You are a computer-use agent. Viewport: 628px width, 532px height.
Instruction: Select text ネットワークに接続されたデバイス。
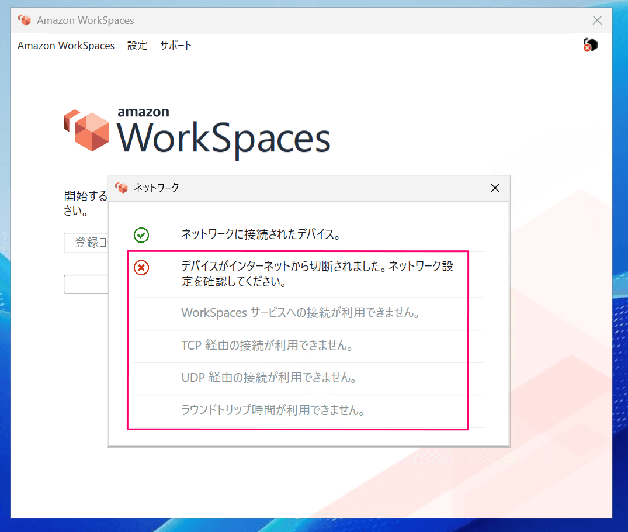pos(261,234)
